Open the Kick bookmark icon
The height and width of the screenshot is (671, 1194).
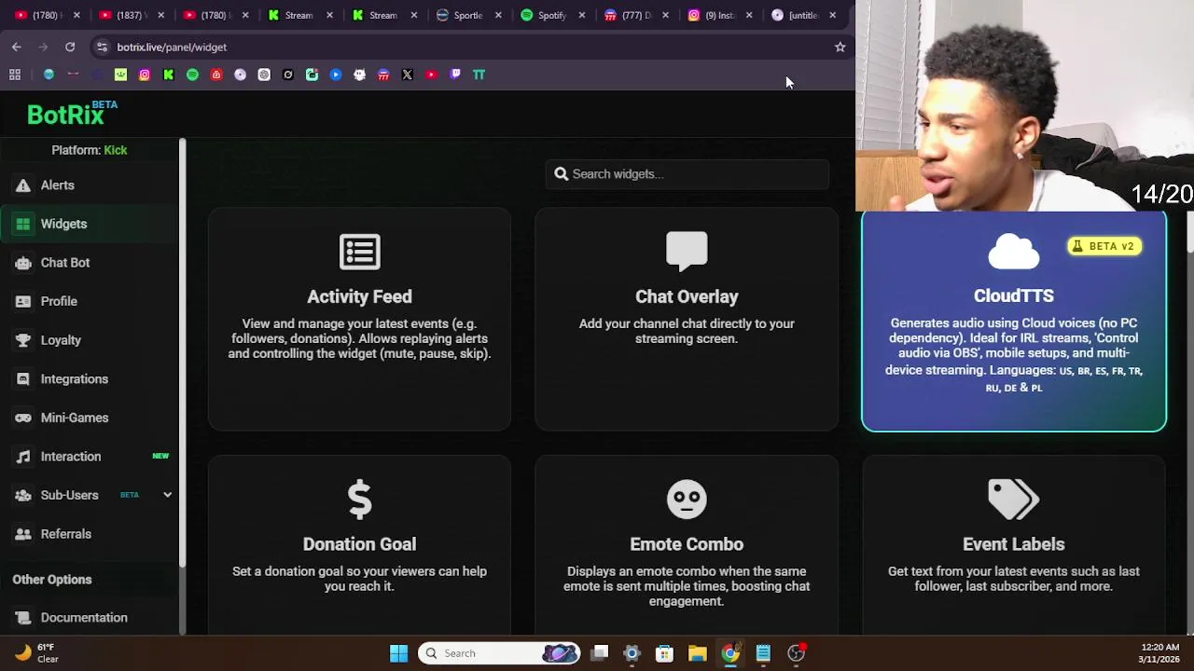[169, 75]
